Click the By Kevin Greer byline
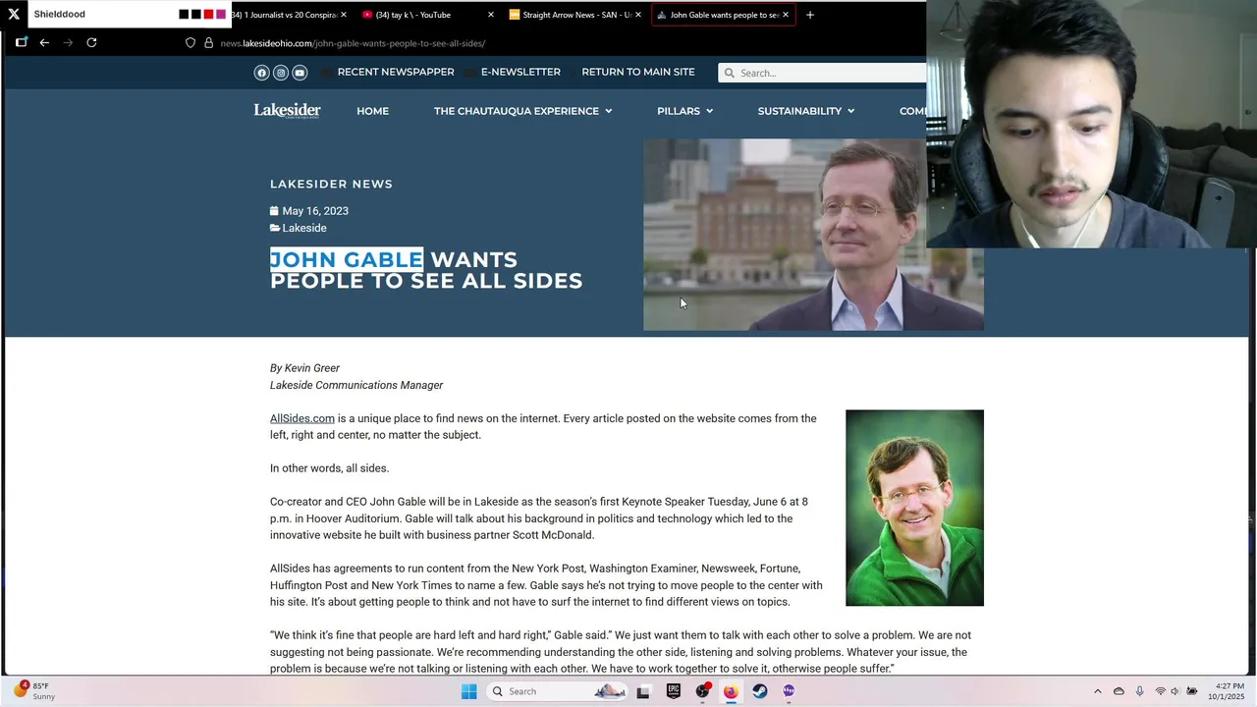This screenshot has height=707, width=1257. 304,368
